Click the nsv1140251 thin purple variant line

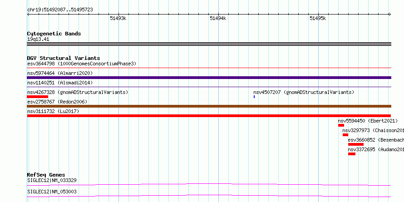209,87
